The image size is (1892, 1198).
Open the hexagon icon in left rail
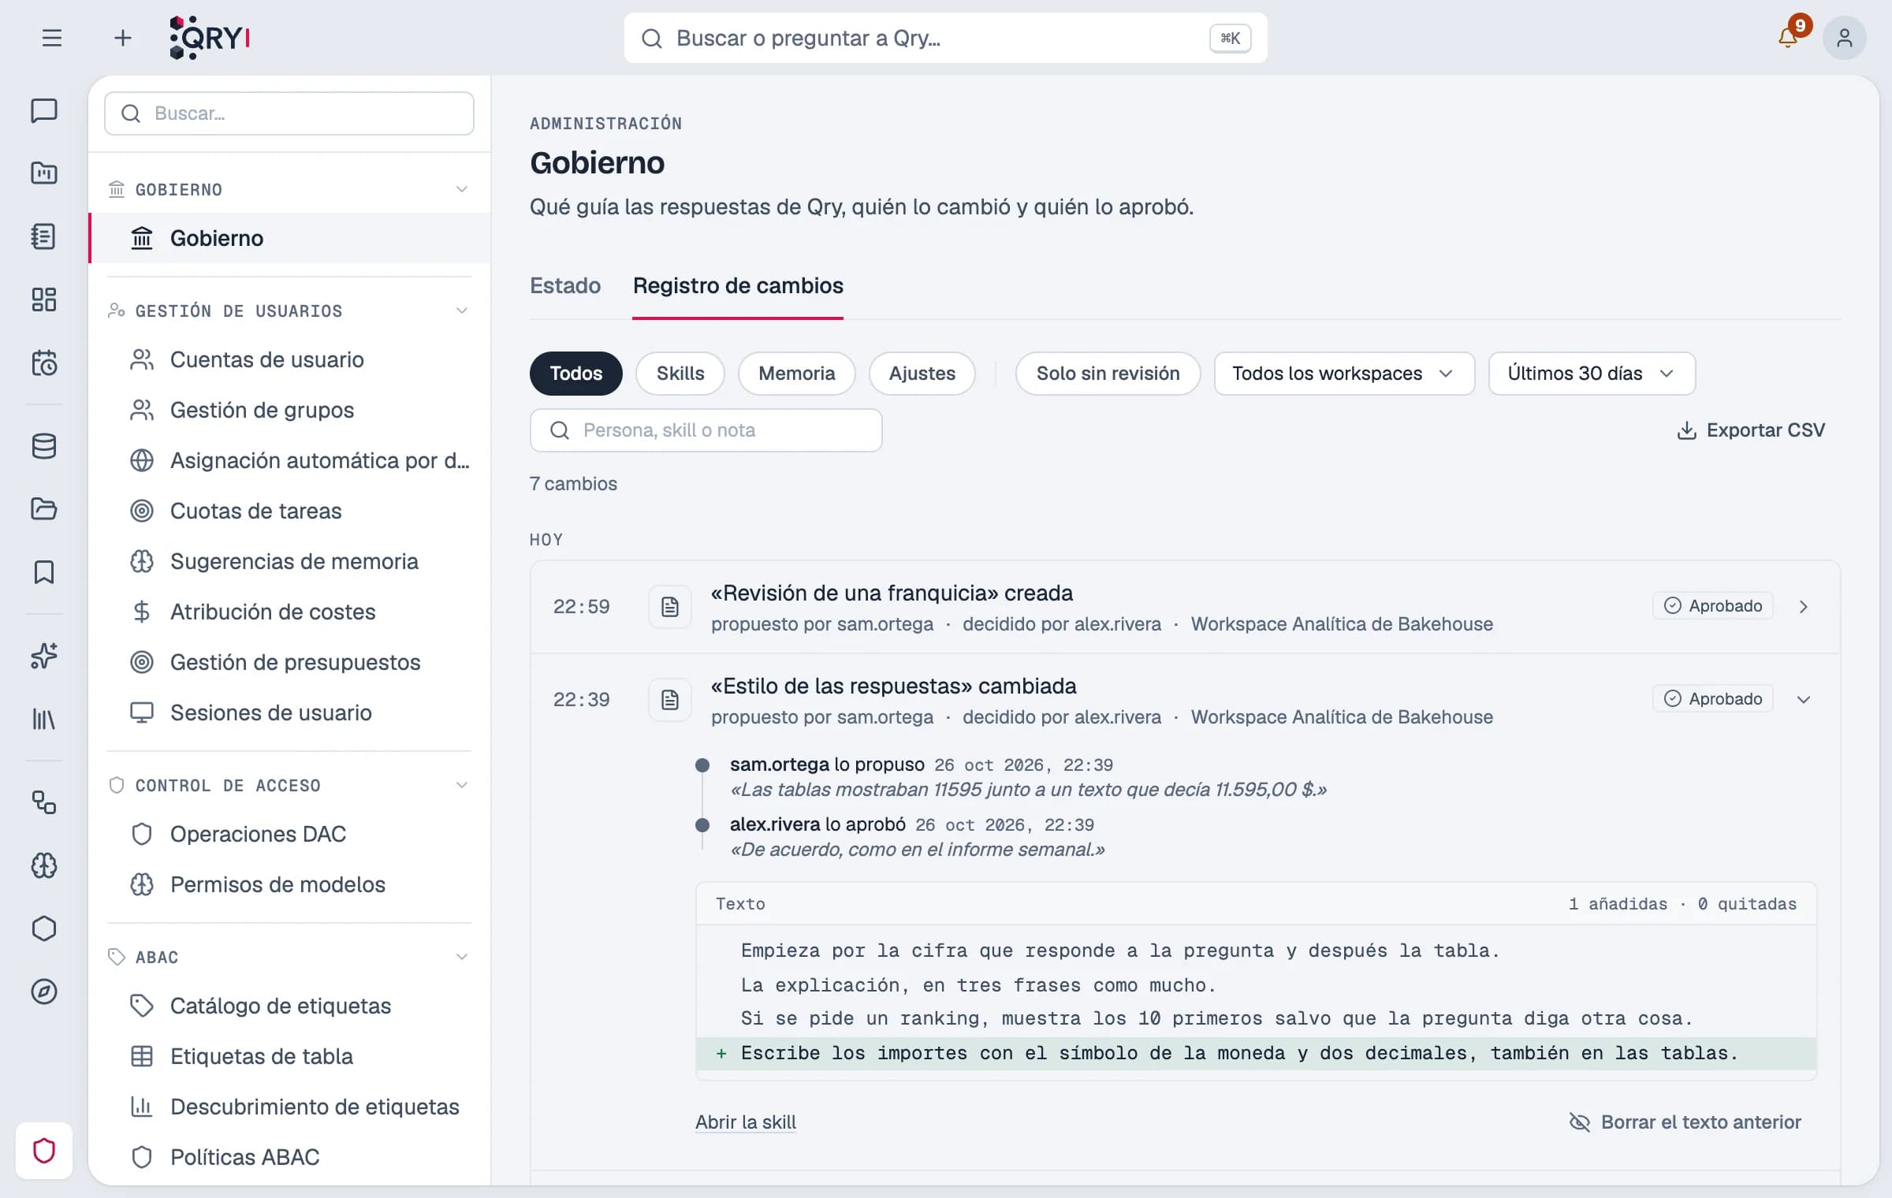pyautogui.click(x=44, y=928)
